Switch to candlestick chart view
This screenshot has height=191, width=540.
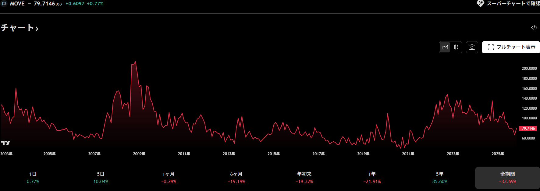pyautogui.click(x=456, y=47)
